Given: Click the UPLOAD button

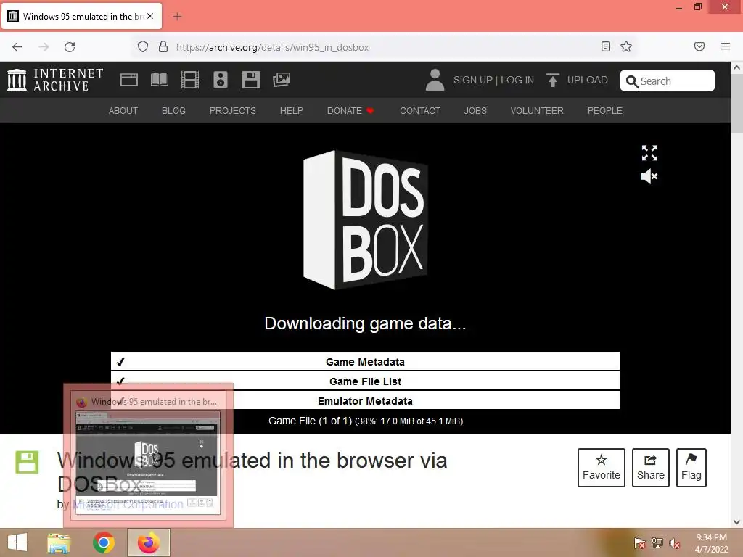Looking at the screenshot, I should pos(577,80).
